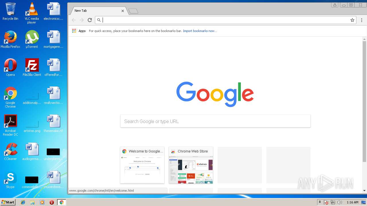
Task: Click the Chrome taskbar button
Action: click(61, 202)
